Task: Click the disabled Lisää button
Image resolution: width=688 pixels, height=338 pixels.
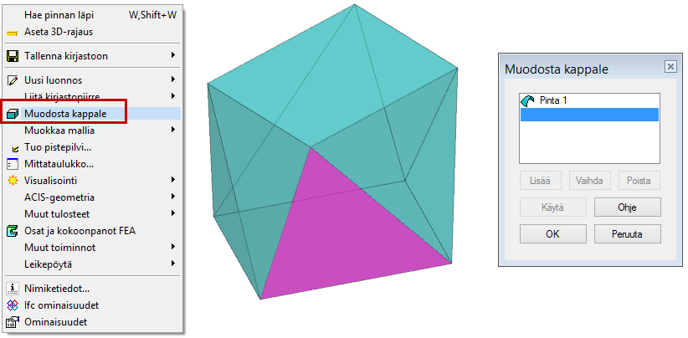Action: tap(541, 181)
